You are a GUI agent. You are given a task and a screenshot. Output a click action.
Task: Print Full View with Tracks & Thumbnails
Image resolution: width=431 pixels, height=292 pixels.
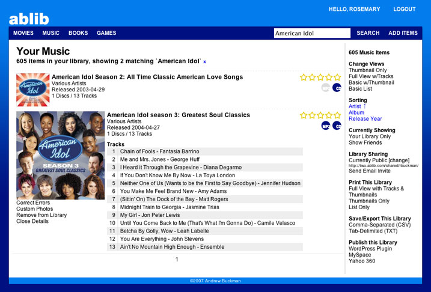click(376, 192)
